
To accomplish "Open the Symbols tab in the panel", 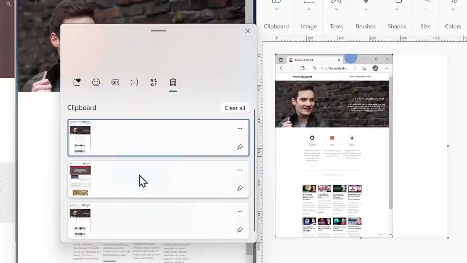I will 154,83.
